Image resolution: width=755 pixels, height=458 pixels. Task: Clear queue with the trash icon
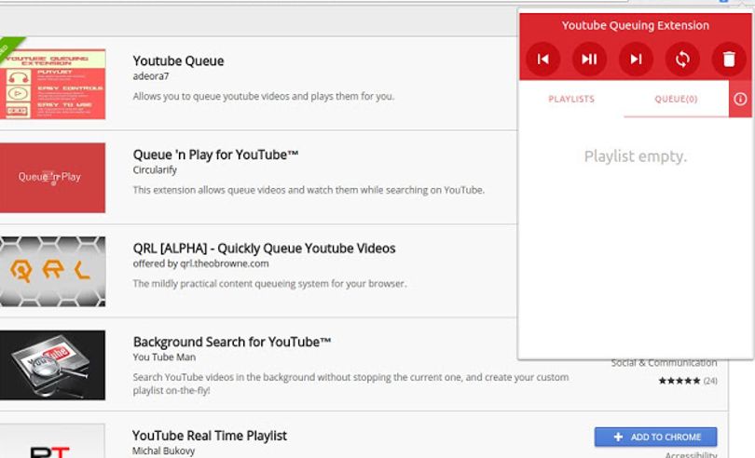coord(729,60)
